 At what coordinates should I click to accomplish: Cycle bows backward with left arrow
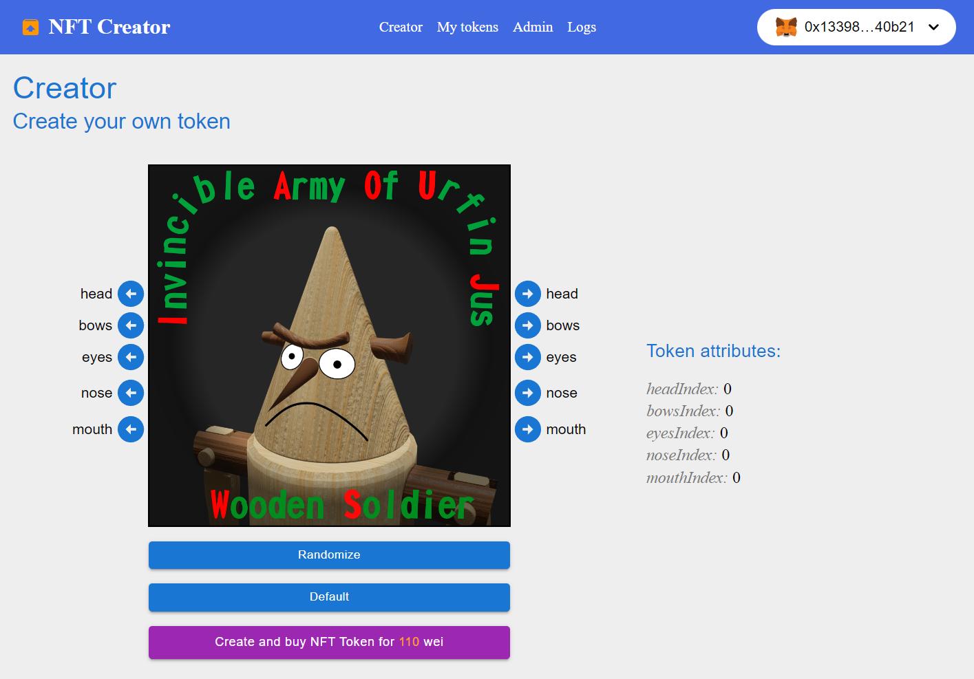pos(130,325)
